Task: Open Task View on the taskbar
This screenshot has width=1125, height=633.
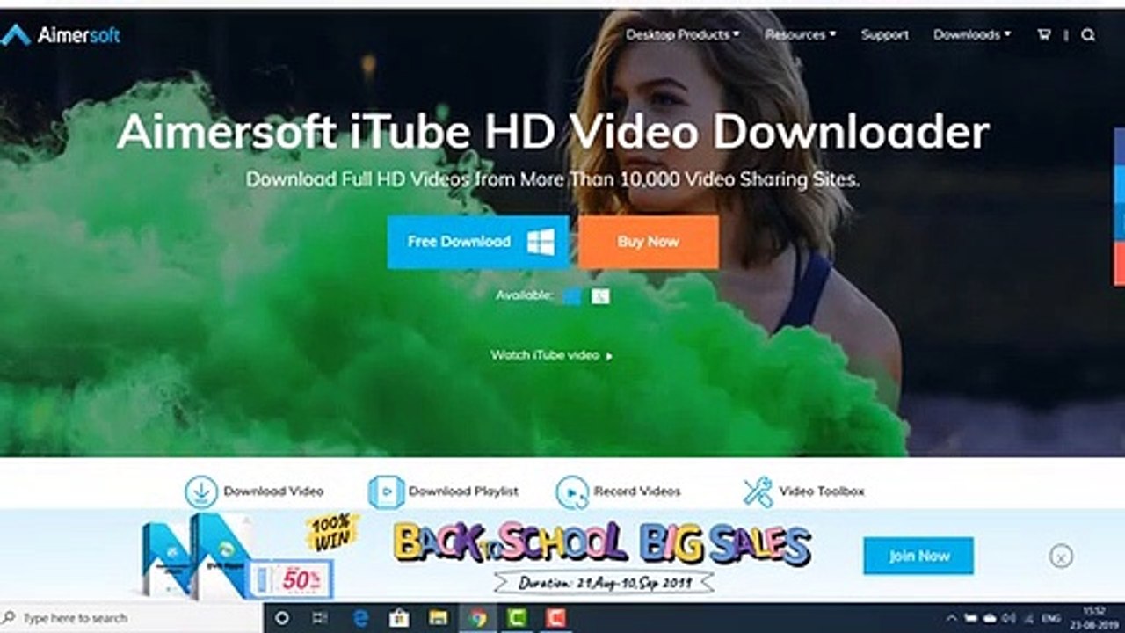Action: tap(322, 618)
